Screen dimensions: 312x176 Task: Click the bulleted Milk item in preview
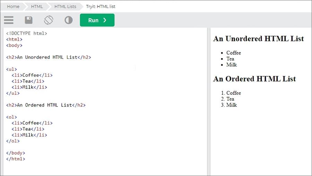point(232,65)
